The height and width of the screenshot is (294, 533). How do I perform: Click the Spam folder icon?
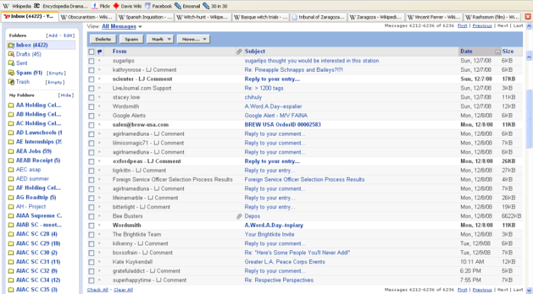tap(11, 73)
